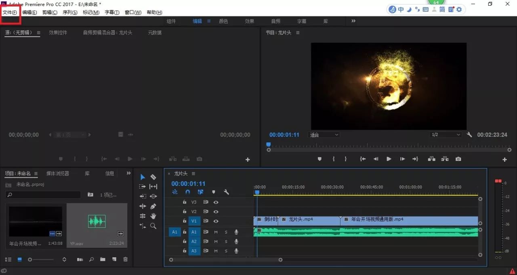517x275 pixels.
Task: Click Automate to Sequence icon
Action: 80,260
